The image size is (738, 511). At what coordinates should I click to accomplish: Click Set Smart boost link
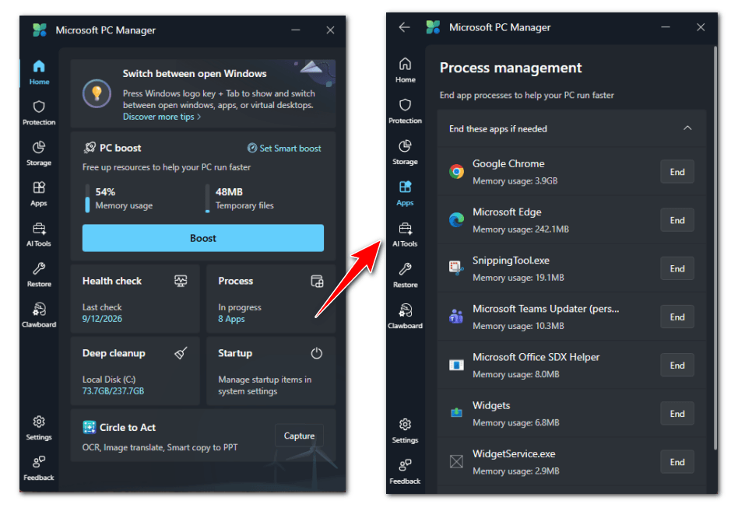[284, 148]
